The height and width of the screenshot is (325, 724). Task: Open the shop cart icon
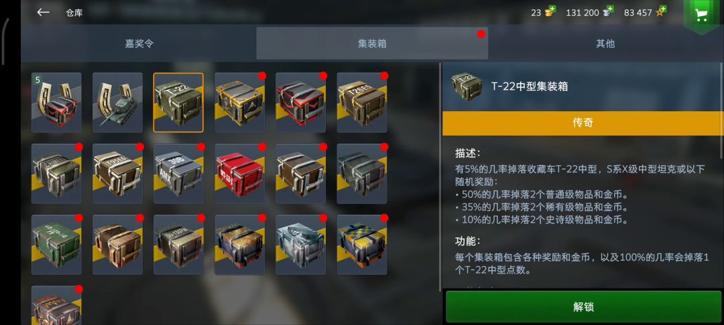pyautogui.click(x=702, y=15)
